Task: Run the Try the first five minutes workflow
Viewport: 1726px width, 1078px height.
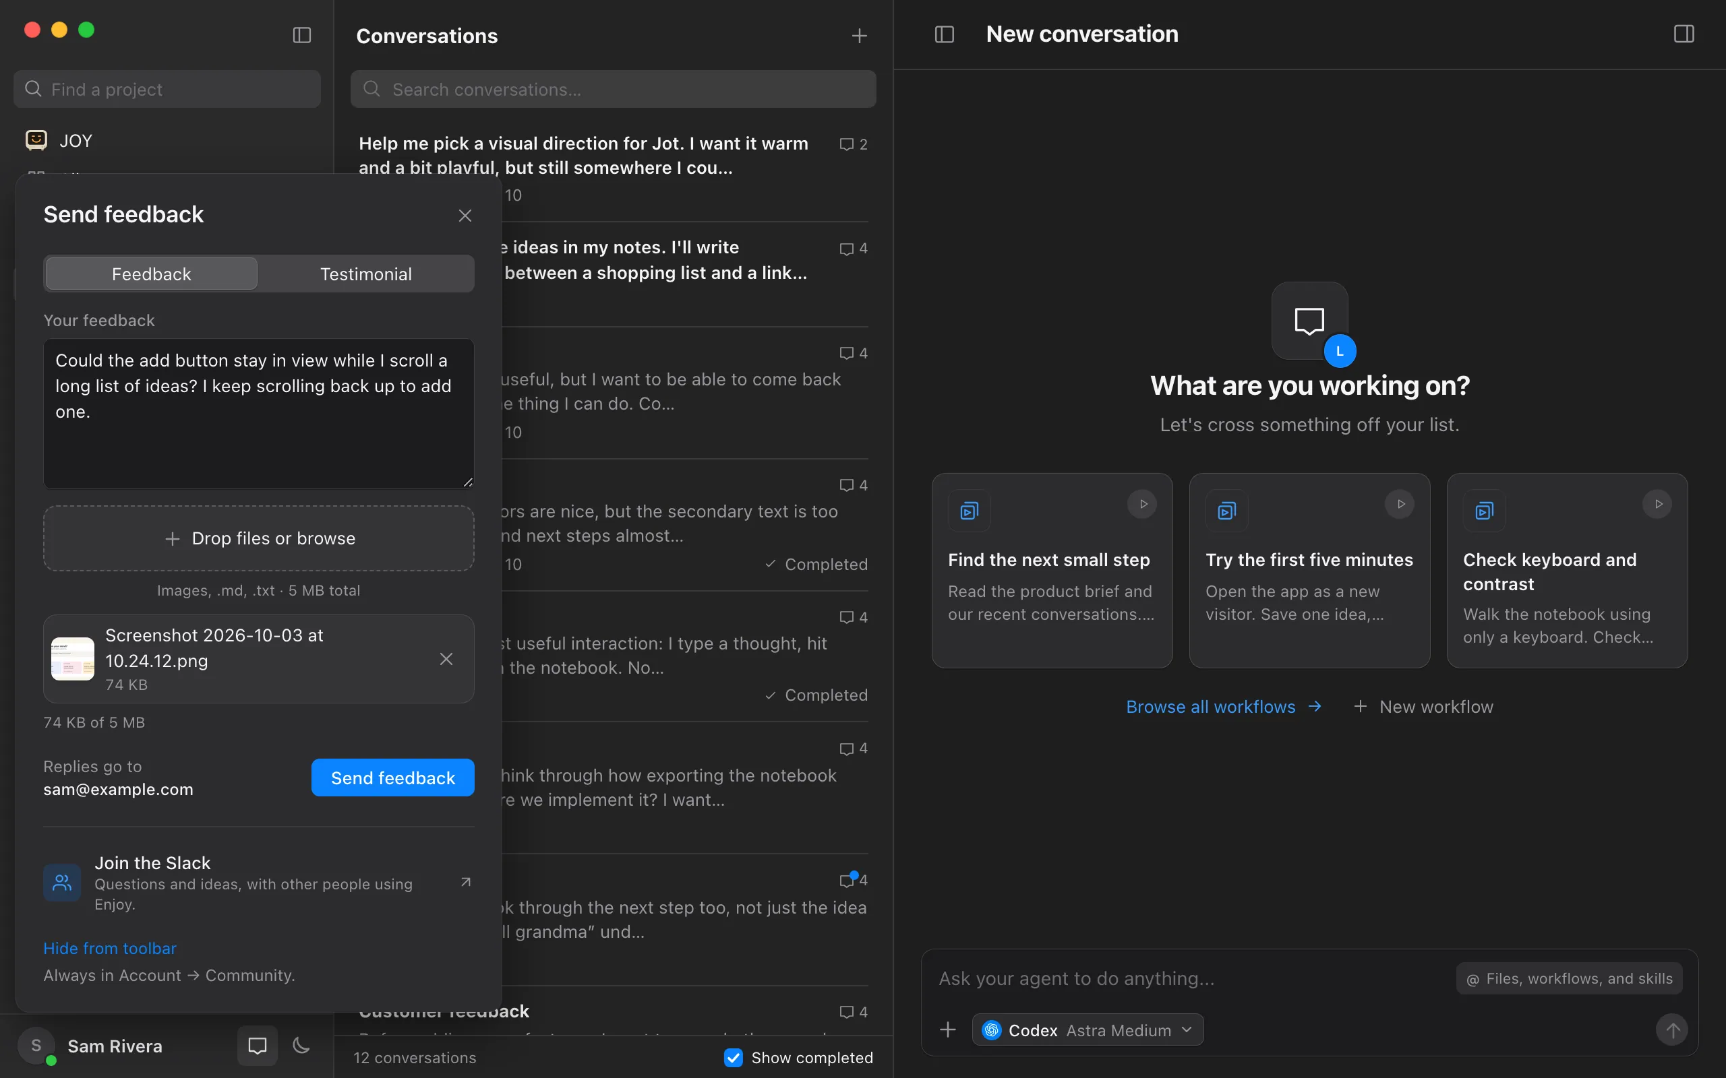Action: [x=1400, y=504]
